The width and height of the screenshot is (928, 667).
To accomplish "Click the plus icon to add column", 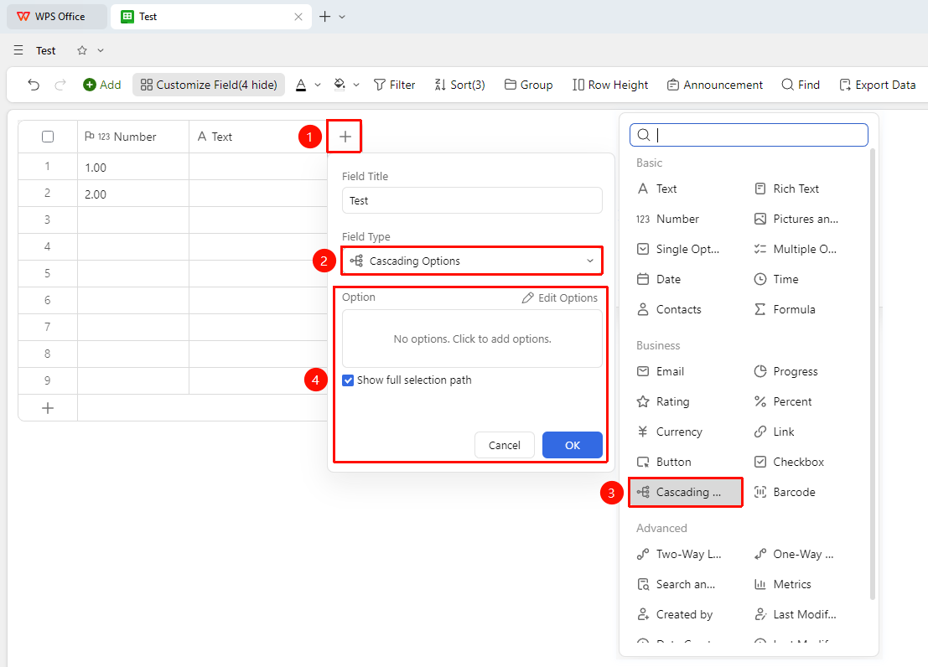I will [345, 137].
